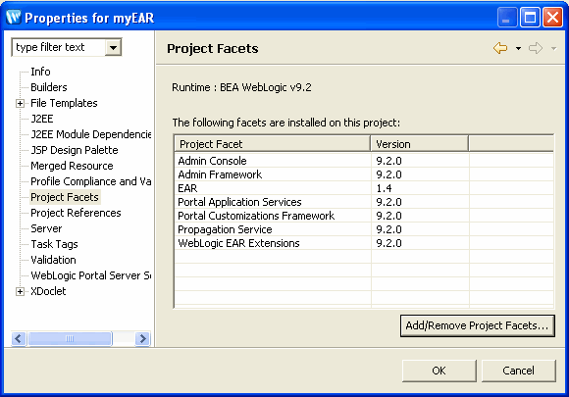Open J2EE Module Dependencies page
Image resolution: width=569 pixels, height=397 pixels.
[90, 134]
